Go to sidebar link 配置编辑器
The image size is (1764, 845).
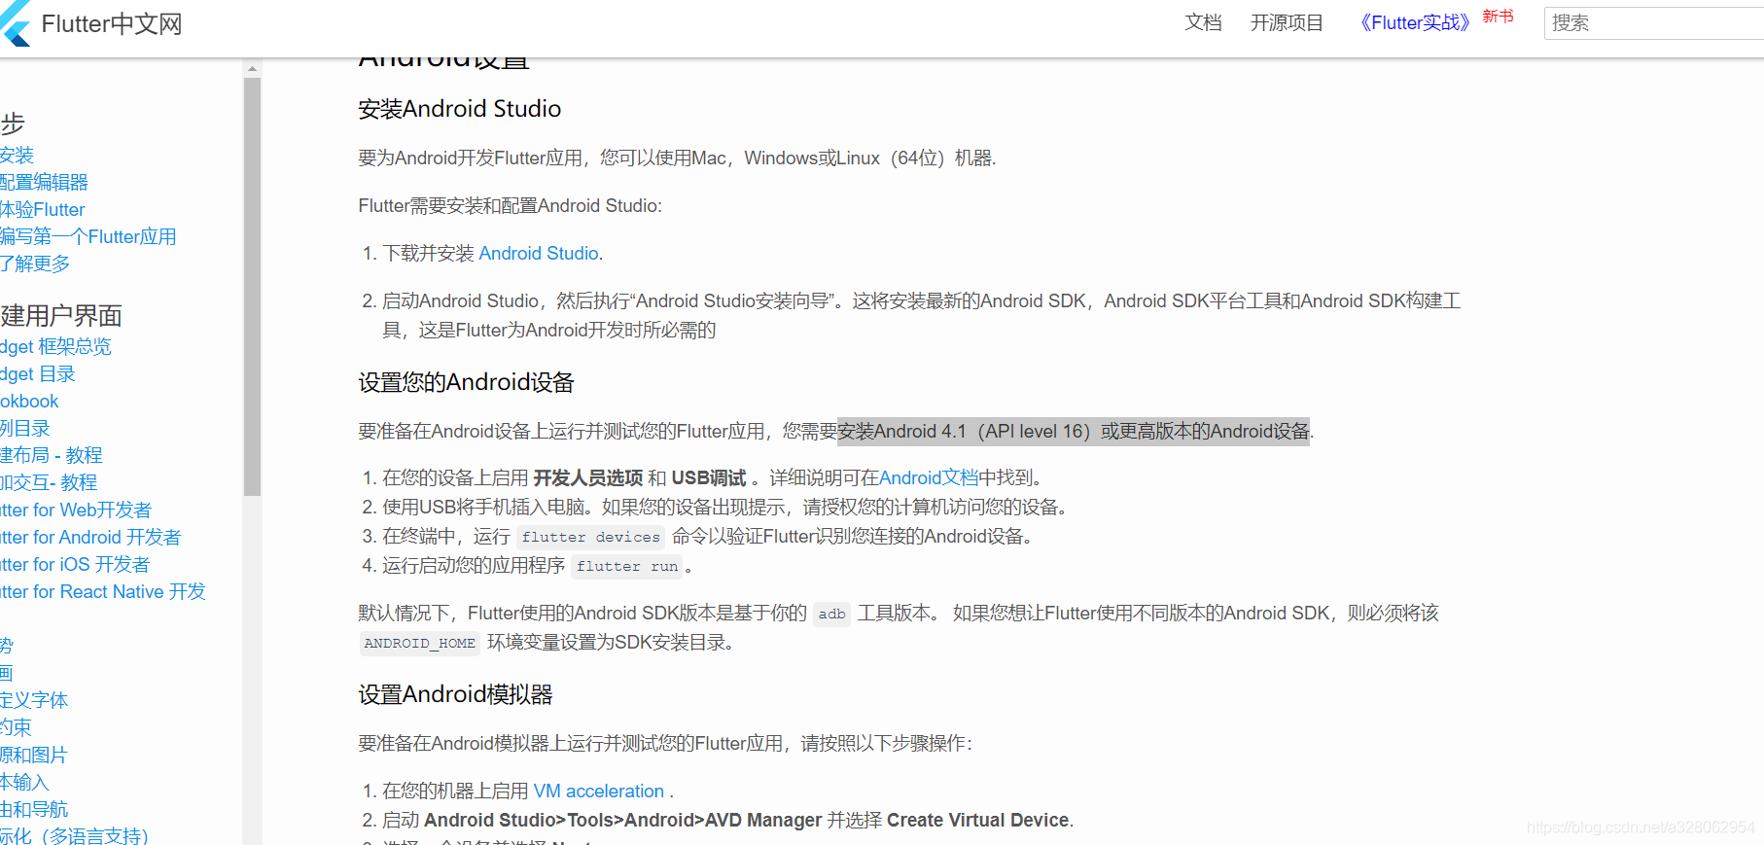point(44,182)
